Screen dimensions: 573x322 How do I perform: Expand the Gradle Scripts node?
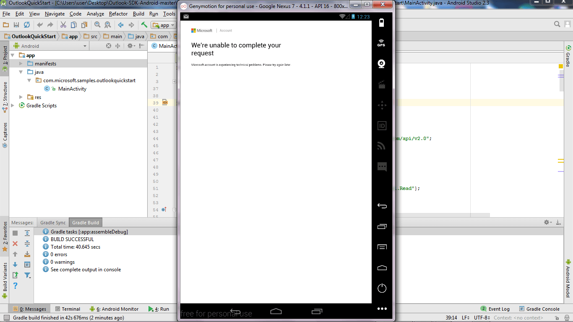[13, 106]
